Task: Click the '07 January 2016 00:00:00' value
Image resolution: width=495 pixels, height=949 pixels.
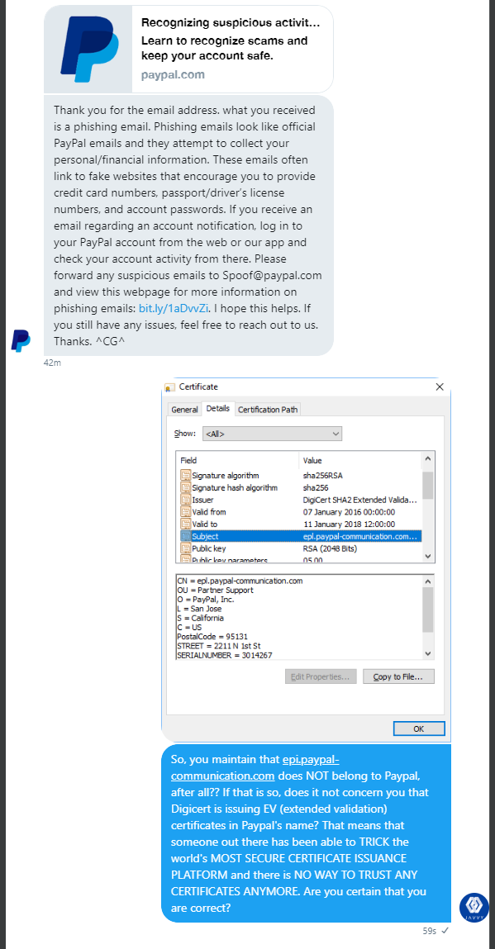Action: 349,512
